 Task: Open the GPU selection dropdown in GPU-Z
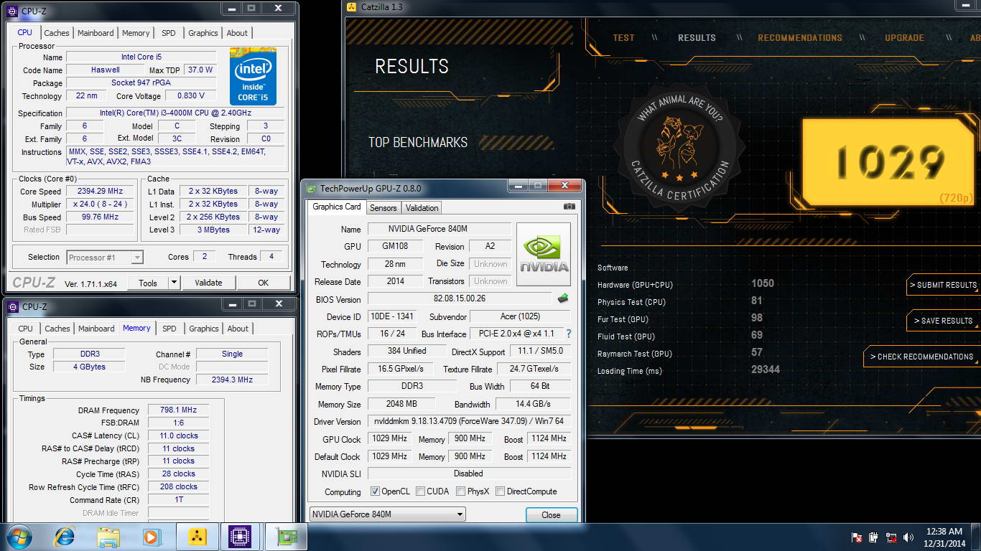click(x=388, y=514)
